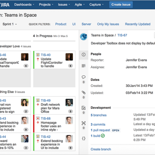Open the TIS-67 issue key link

(122, 35)
